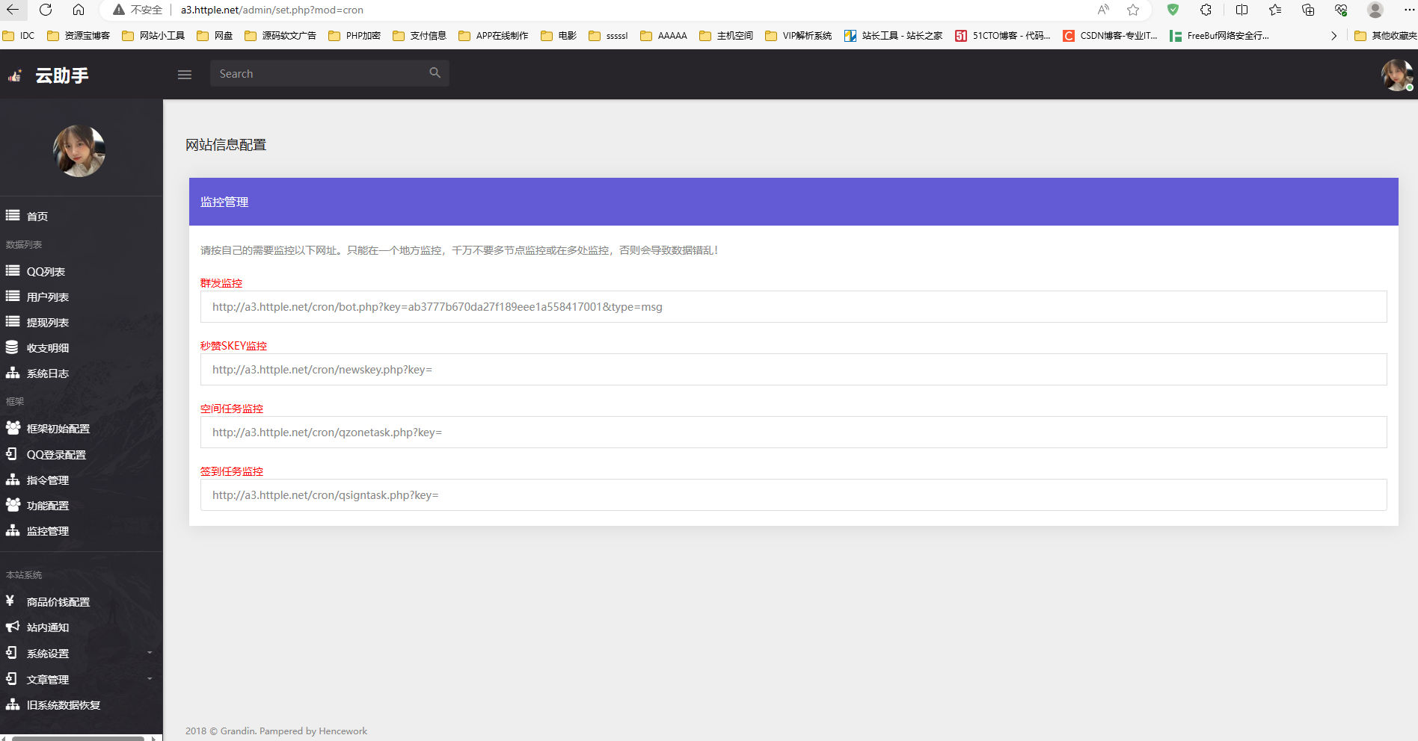This screenshot has height=741, width=1418.
Task: Go to browser home icon
Action: (x=79, y=10)
